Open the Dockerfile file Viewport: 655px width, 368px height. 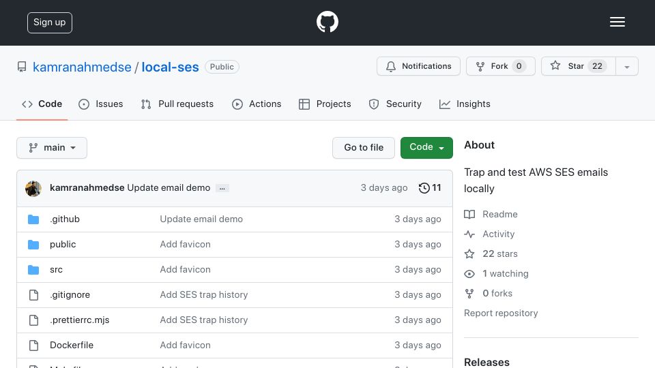(72, 345)
